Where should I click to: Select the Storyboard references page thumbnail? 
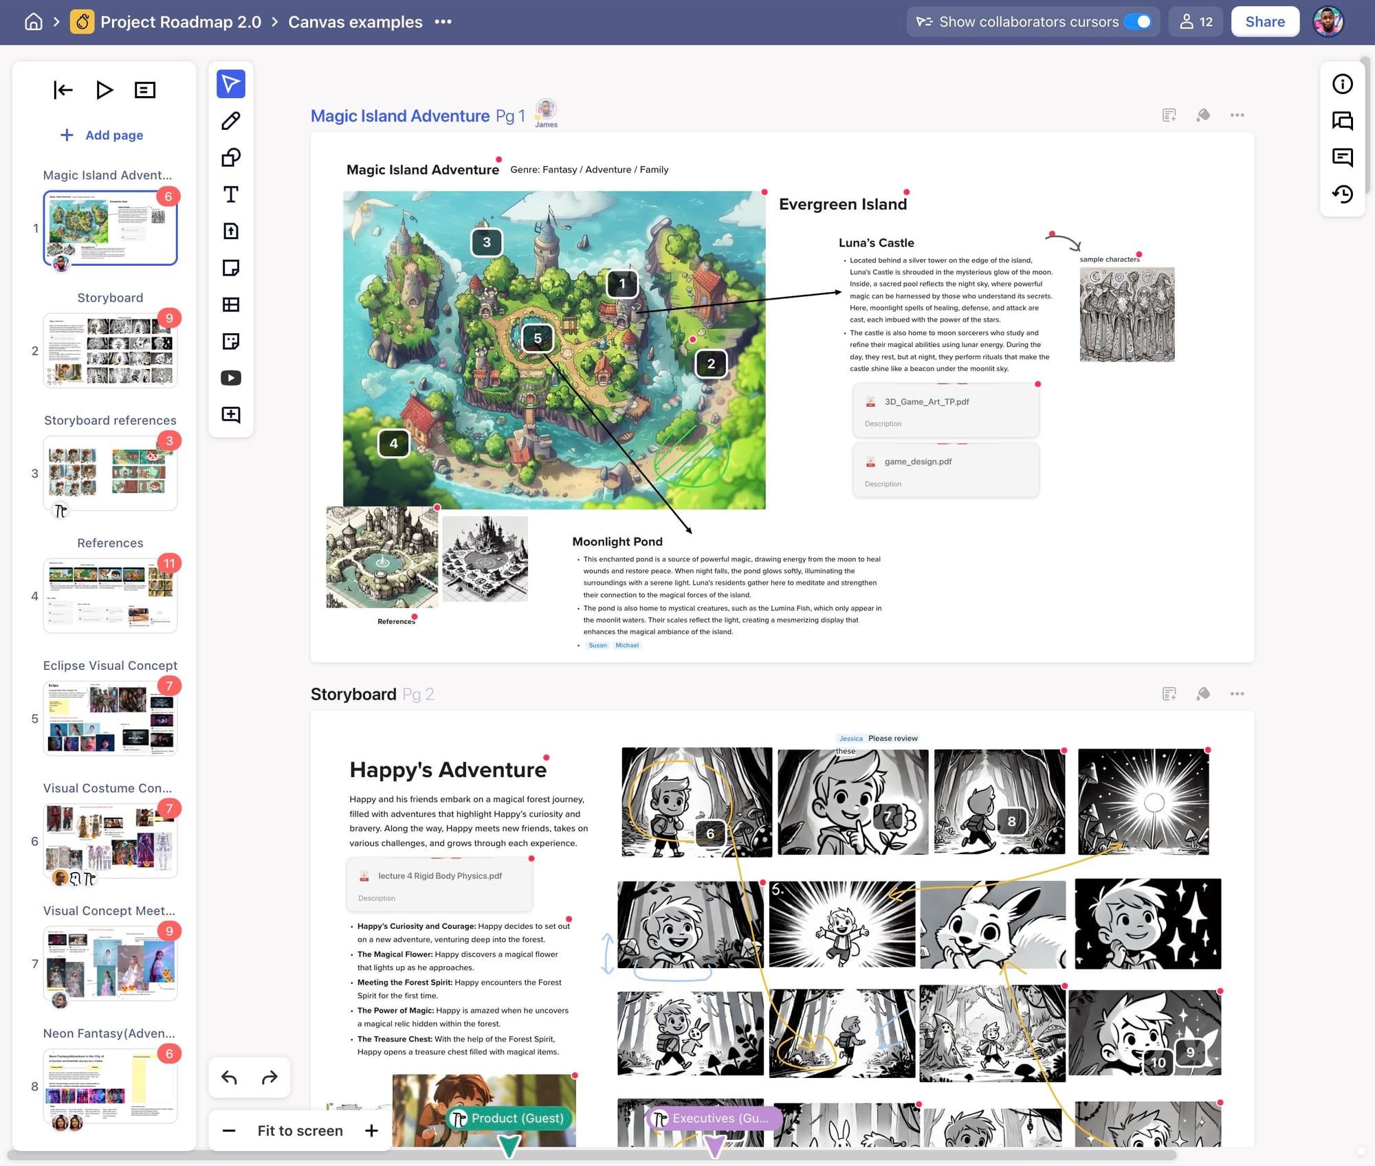tap(110, 471)
